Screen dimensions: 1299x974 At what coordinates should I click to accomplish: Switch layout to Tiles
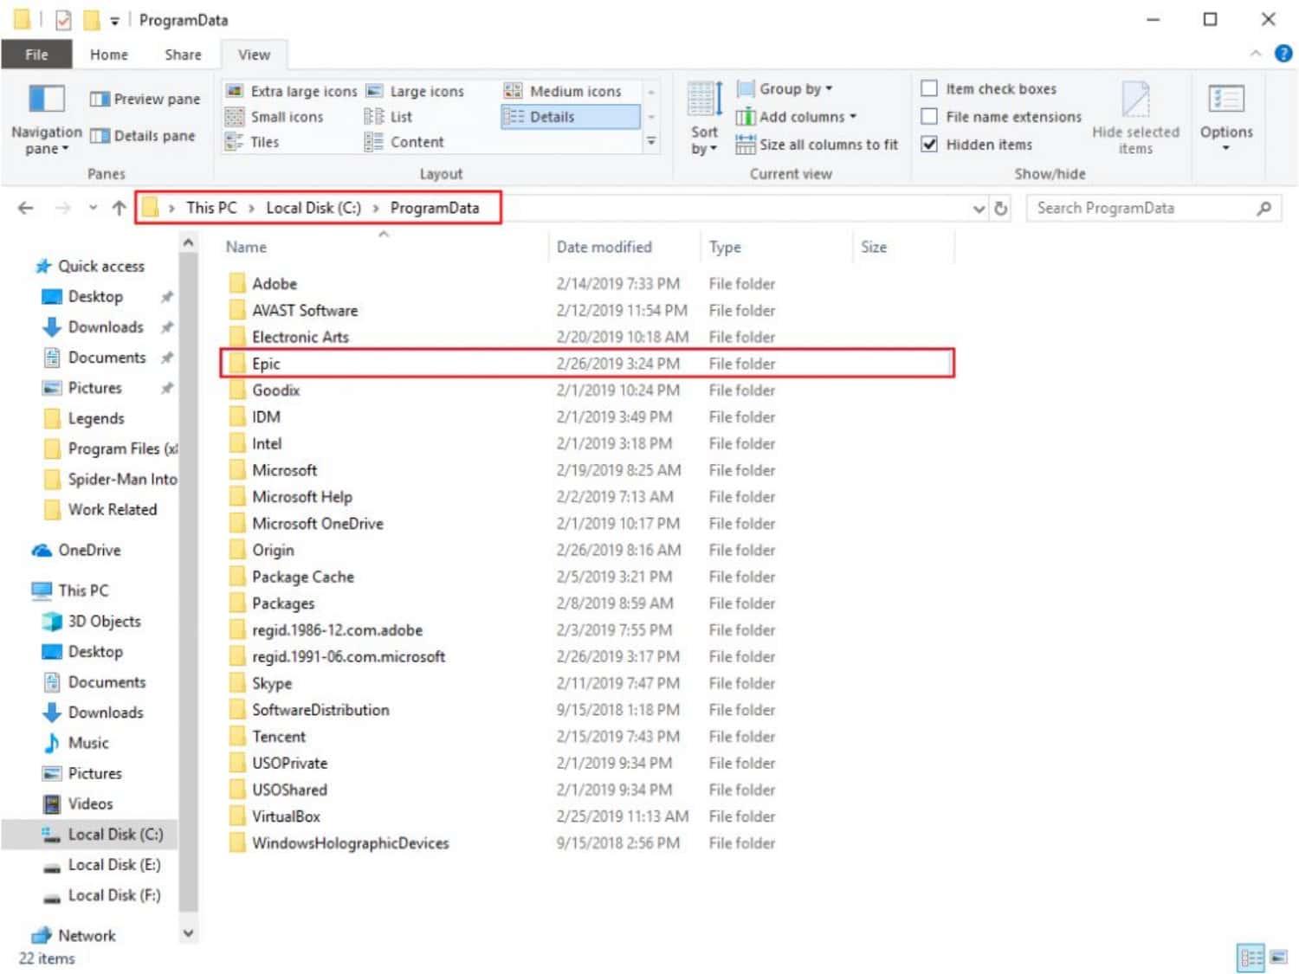point(253,142)
